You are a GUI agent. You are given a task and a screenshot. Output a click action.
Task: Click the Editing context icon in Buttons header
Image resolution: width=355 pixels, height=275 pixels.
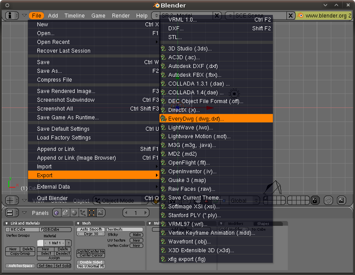pyautogui.click(x=91, y=213)
